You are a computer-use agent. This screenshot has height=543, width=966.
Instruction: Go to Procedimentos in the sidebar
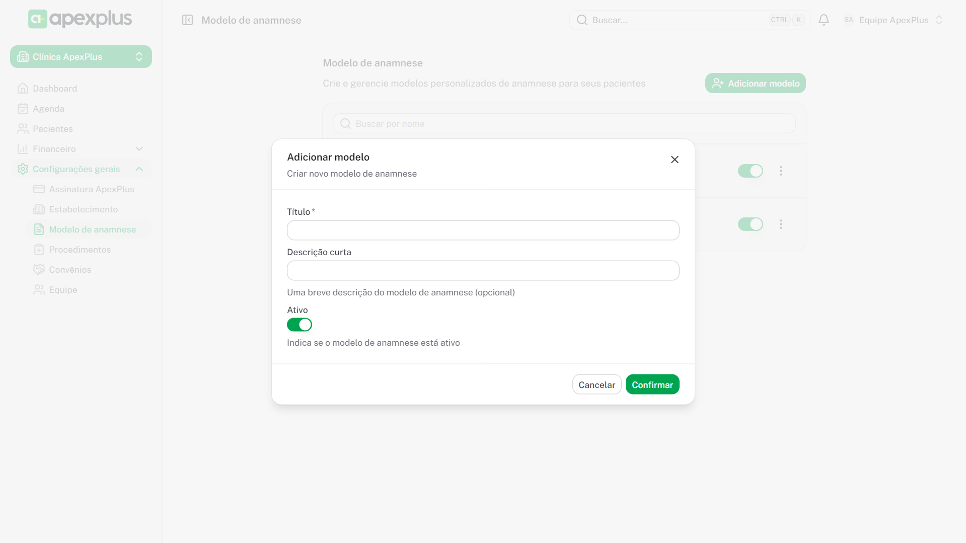pos(80,250)
